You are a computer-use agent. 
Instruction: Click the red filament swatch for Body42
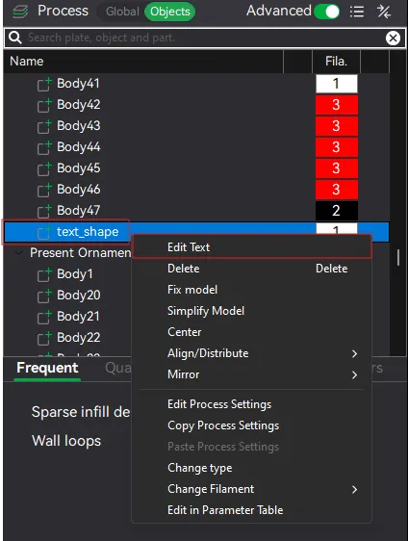[336, 105]
